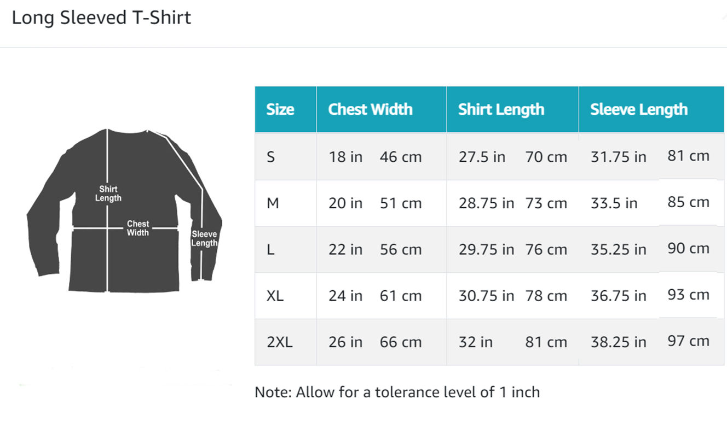Click the Long Sleeved T-Shirt title
This screenshot has height=422, width=727.
[101, 17]
